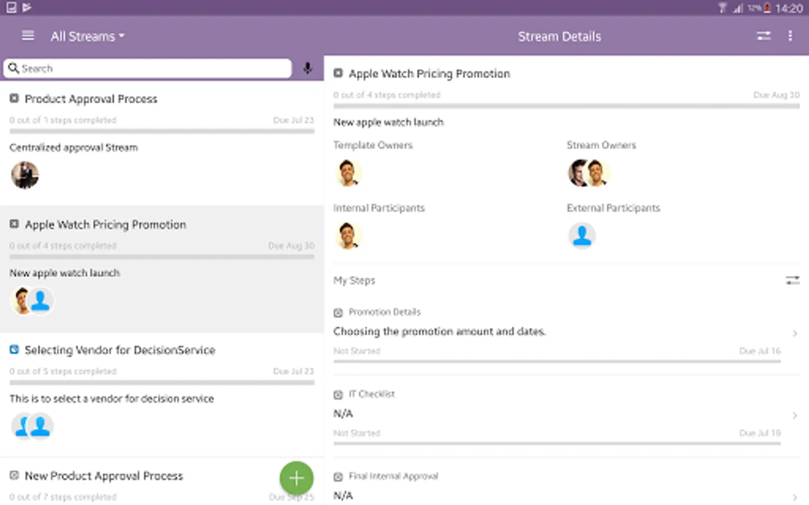Image resolution: width=809 pixels, height=505 pixels.
Task: Click 'Promotion Details' step title
Action: [x=384, y=312]
